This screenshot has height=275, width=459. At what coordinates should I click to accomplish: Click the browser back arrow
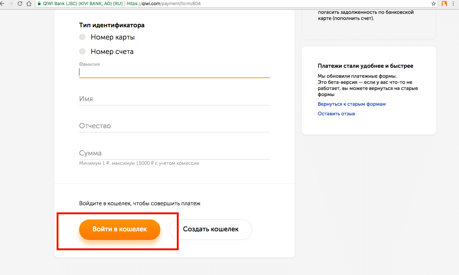2,4
